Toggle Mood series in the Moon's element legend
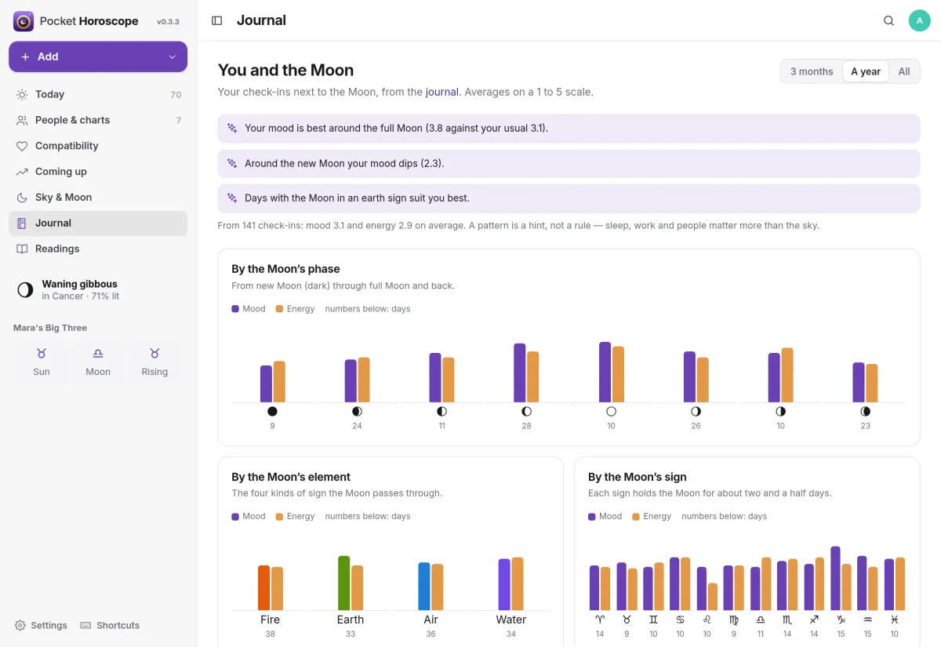Viewport: 941px width, 647px height. point(249,516)
